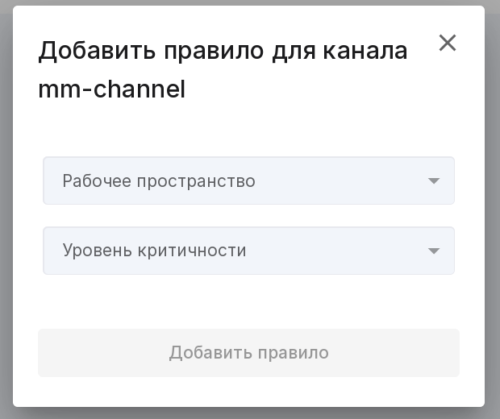Click the Добавить правило button

248,353
